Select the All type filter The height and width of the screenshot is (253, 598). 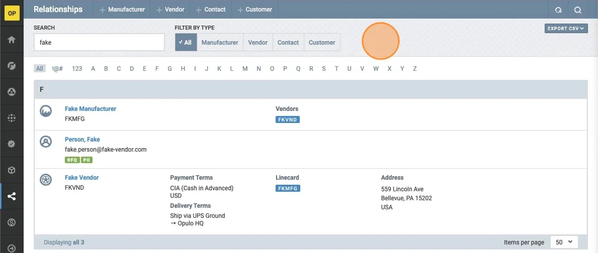186,43
